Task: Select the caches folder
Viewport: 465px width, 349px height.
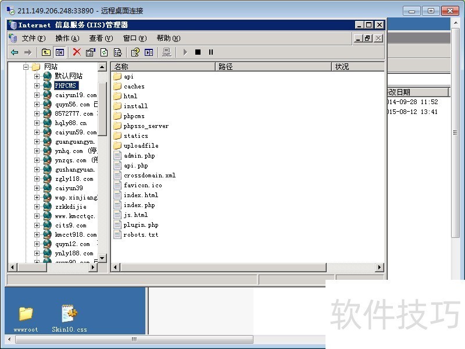Action: coord(129,86)
